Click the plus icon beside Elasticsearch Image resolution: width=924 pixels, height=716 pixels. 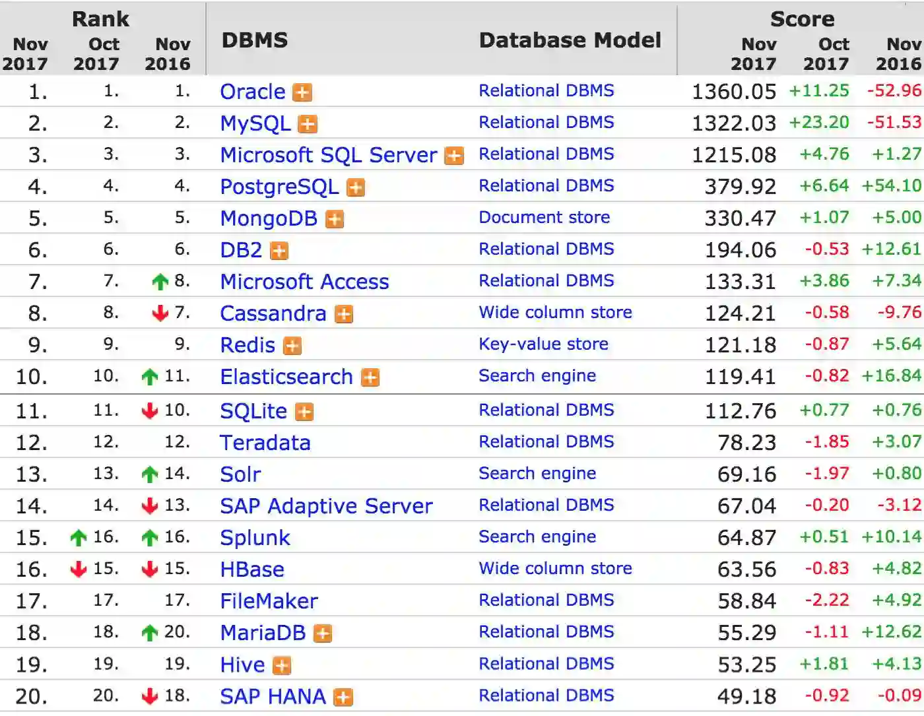(370, 377)
